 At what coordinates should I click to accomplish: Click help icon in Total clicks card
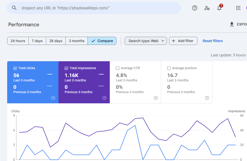click(x=53, y=98)
